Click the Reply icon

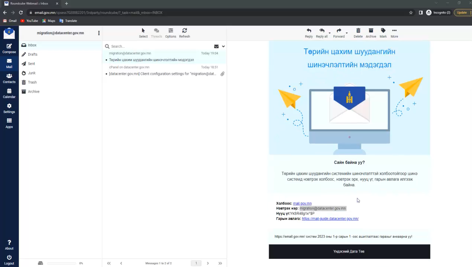pyautogui.click(x=308, y=33)
